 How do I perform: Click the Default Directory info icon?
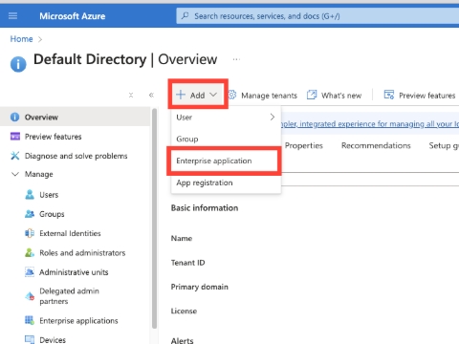[18, 64]
